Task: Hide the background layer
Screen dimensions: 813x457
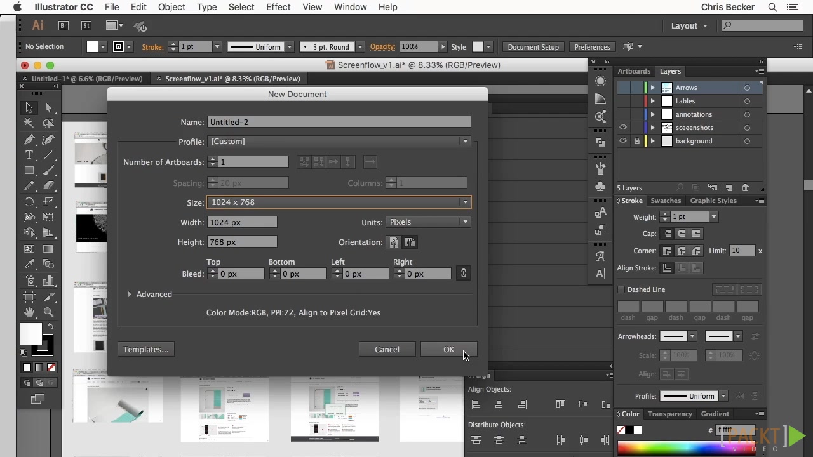Action: (623, 141)
